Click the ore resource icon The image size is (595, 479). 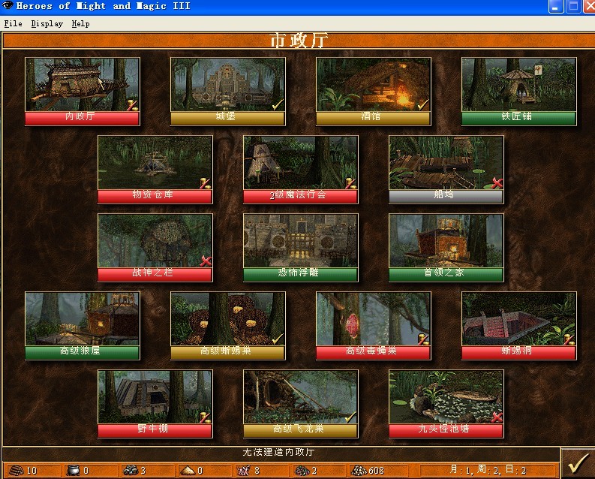click(131, 470)
